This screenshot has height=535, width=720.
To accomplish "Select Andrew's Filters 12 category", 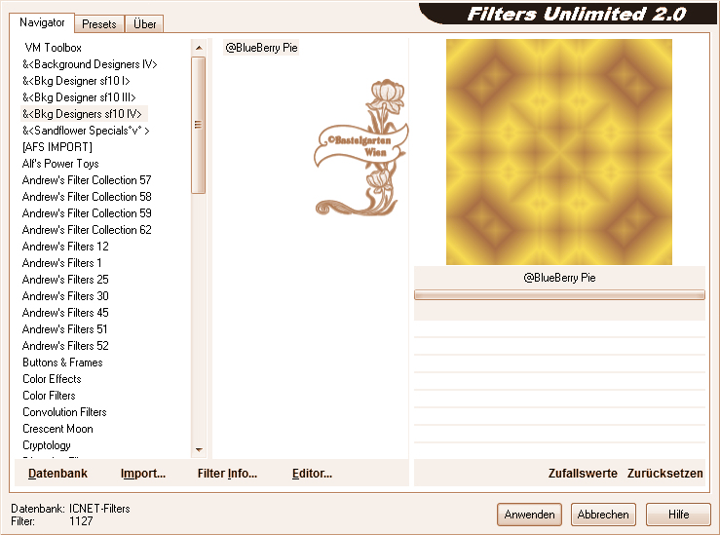I will (65, 247).
